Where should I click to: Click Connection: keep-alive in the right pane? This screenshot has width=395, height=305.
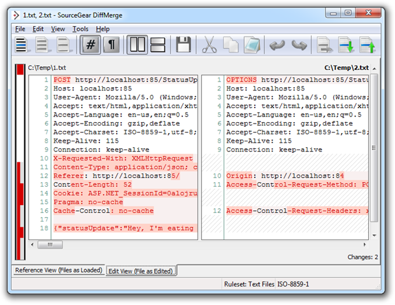(274, 150)
